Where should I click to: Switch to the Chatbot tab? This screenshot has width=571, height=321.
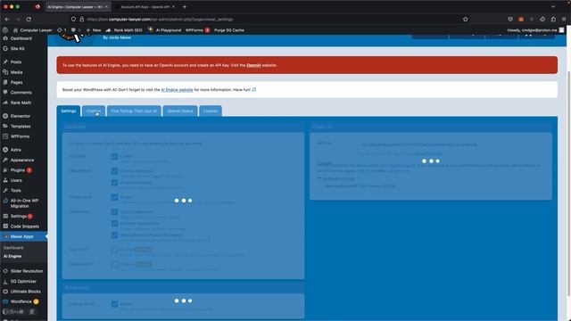tap(94, 111)
